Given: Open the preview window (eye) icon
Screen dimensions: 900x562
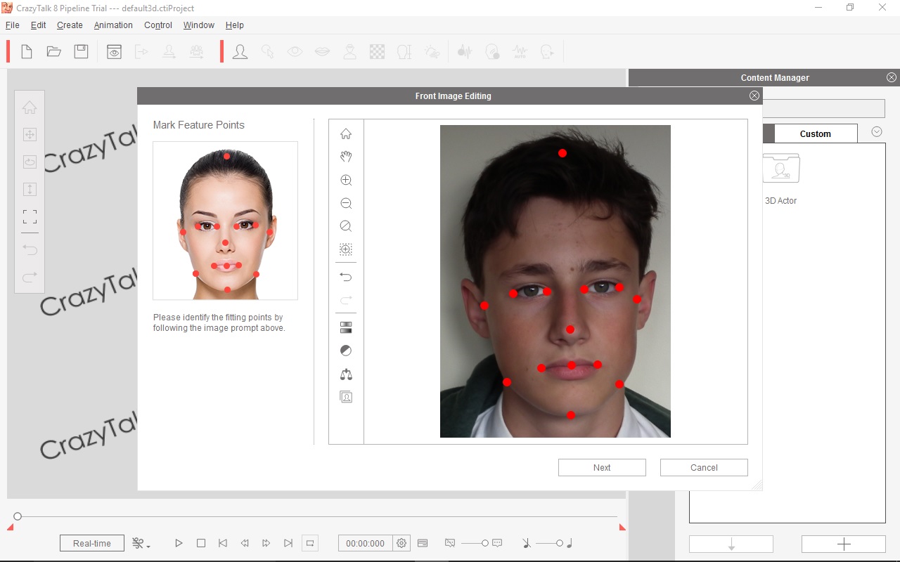Looking at the screenshot, I should 115,51.
